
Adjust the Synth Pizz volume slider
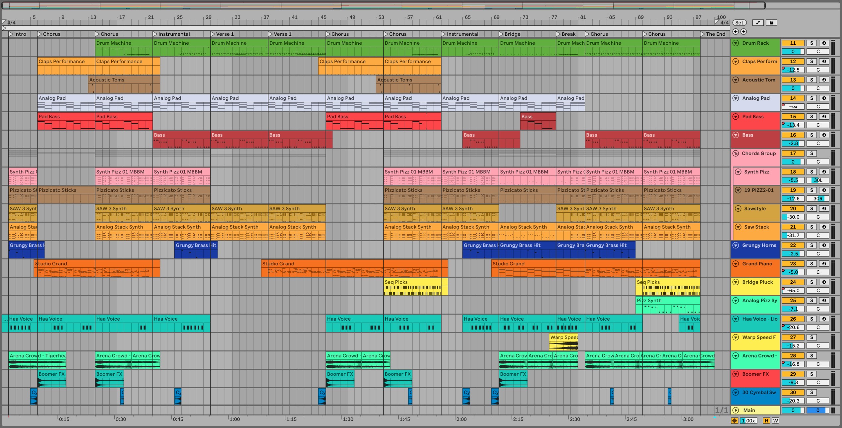click(793, 180)
